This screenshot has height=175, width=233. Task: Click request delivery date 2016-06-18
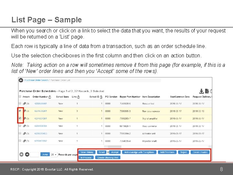[x=198, y=111]
